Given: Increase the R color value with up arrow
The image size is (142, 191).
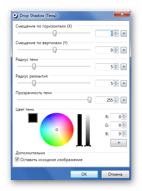Looking at the screenshot, I should coord(124,116).
